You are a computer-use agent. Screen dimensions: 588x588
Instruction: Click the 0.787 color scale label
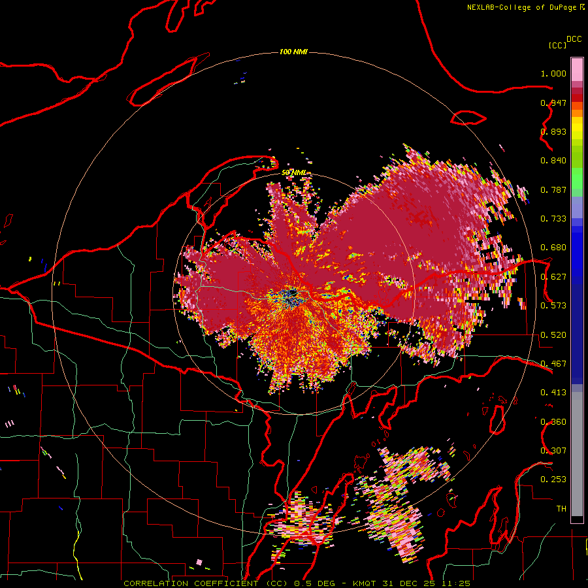pyautogui.click(x=553, y=189)
